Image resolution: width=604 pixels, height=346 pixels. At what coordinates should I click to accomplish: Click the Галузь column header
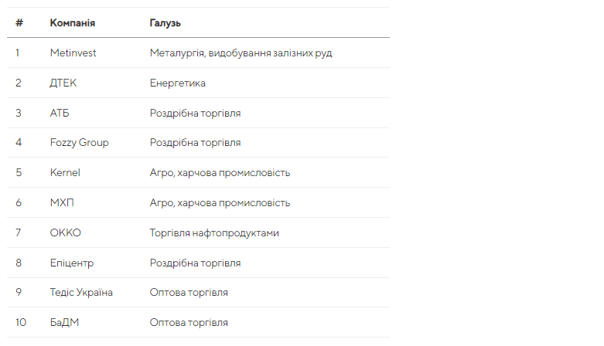pos(166,23)
